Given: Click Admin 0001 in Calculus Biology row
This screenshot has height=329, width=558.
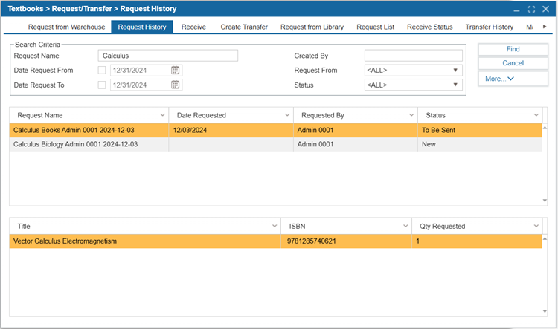Looking at the screenshot, I should (x=356, y=144).
